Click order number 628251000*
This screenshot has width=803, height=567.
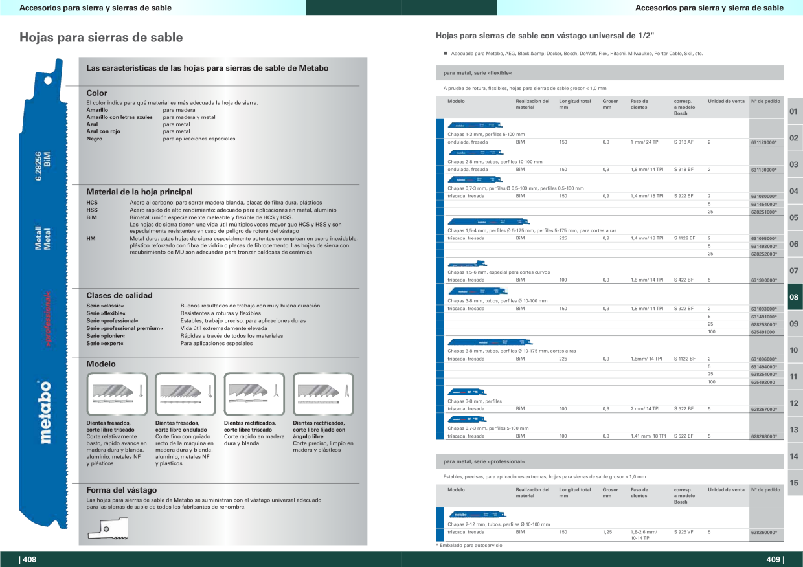click(763, 212)
